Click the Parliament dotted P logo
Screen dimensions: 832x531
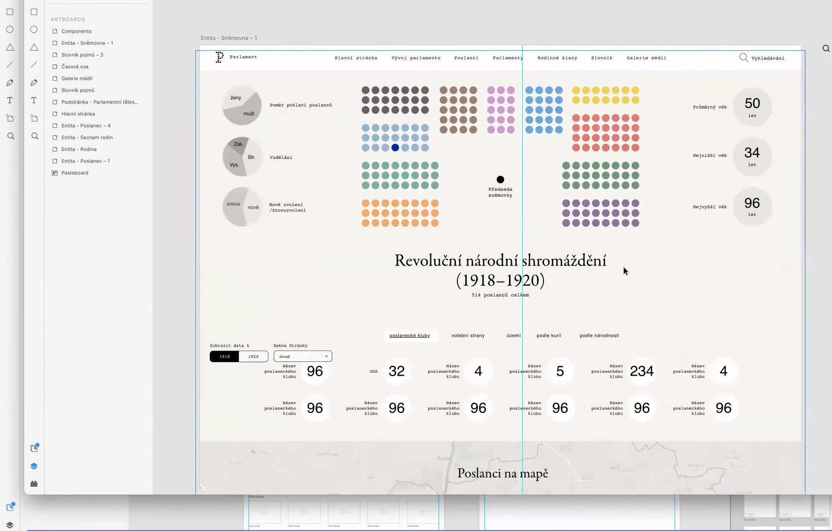(x=220, y=58)
